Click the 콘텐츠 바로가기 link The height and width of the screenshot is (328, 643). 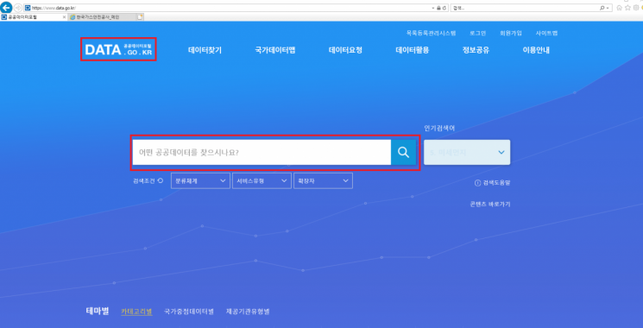click(x=490, y=204)
